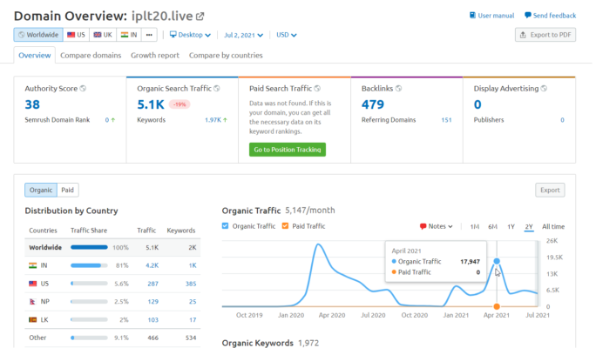Click the Nepal flag in country table
The width and height of the screenshot is (596, 348).
coord(32,302)
